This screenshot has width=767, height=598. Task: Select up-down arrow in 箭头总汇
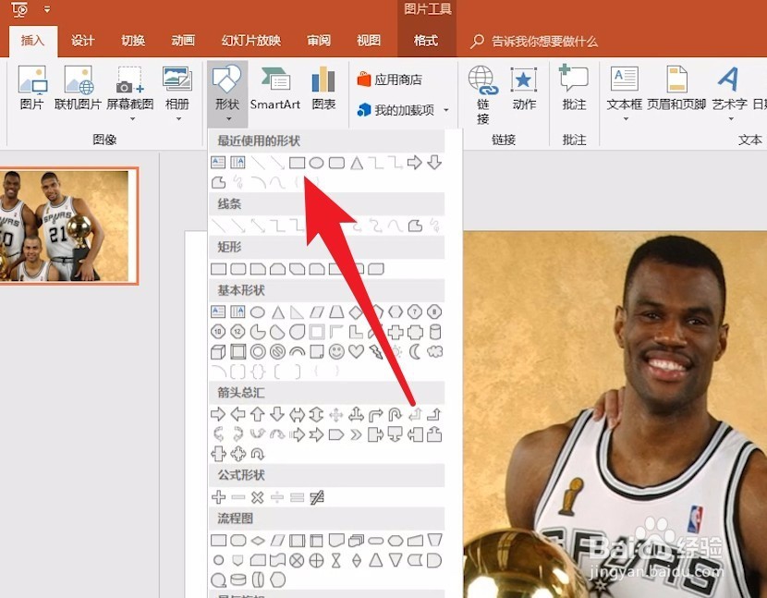click(x=316, y=414)
